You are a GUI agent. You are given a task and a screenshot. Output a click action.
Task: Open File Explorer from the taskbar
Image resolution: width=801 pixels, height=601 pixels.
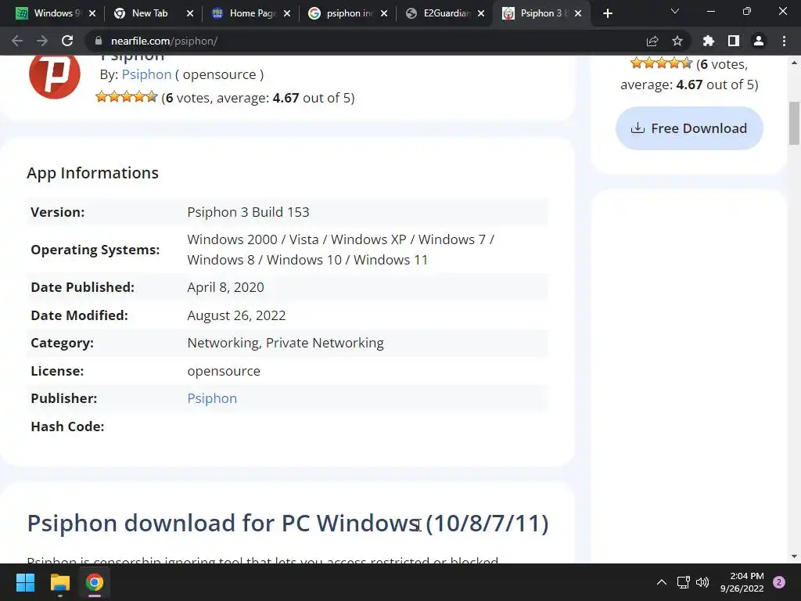pyautogui.click(x=59, y=582)
